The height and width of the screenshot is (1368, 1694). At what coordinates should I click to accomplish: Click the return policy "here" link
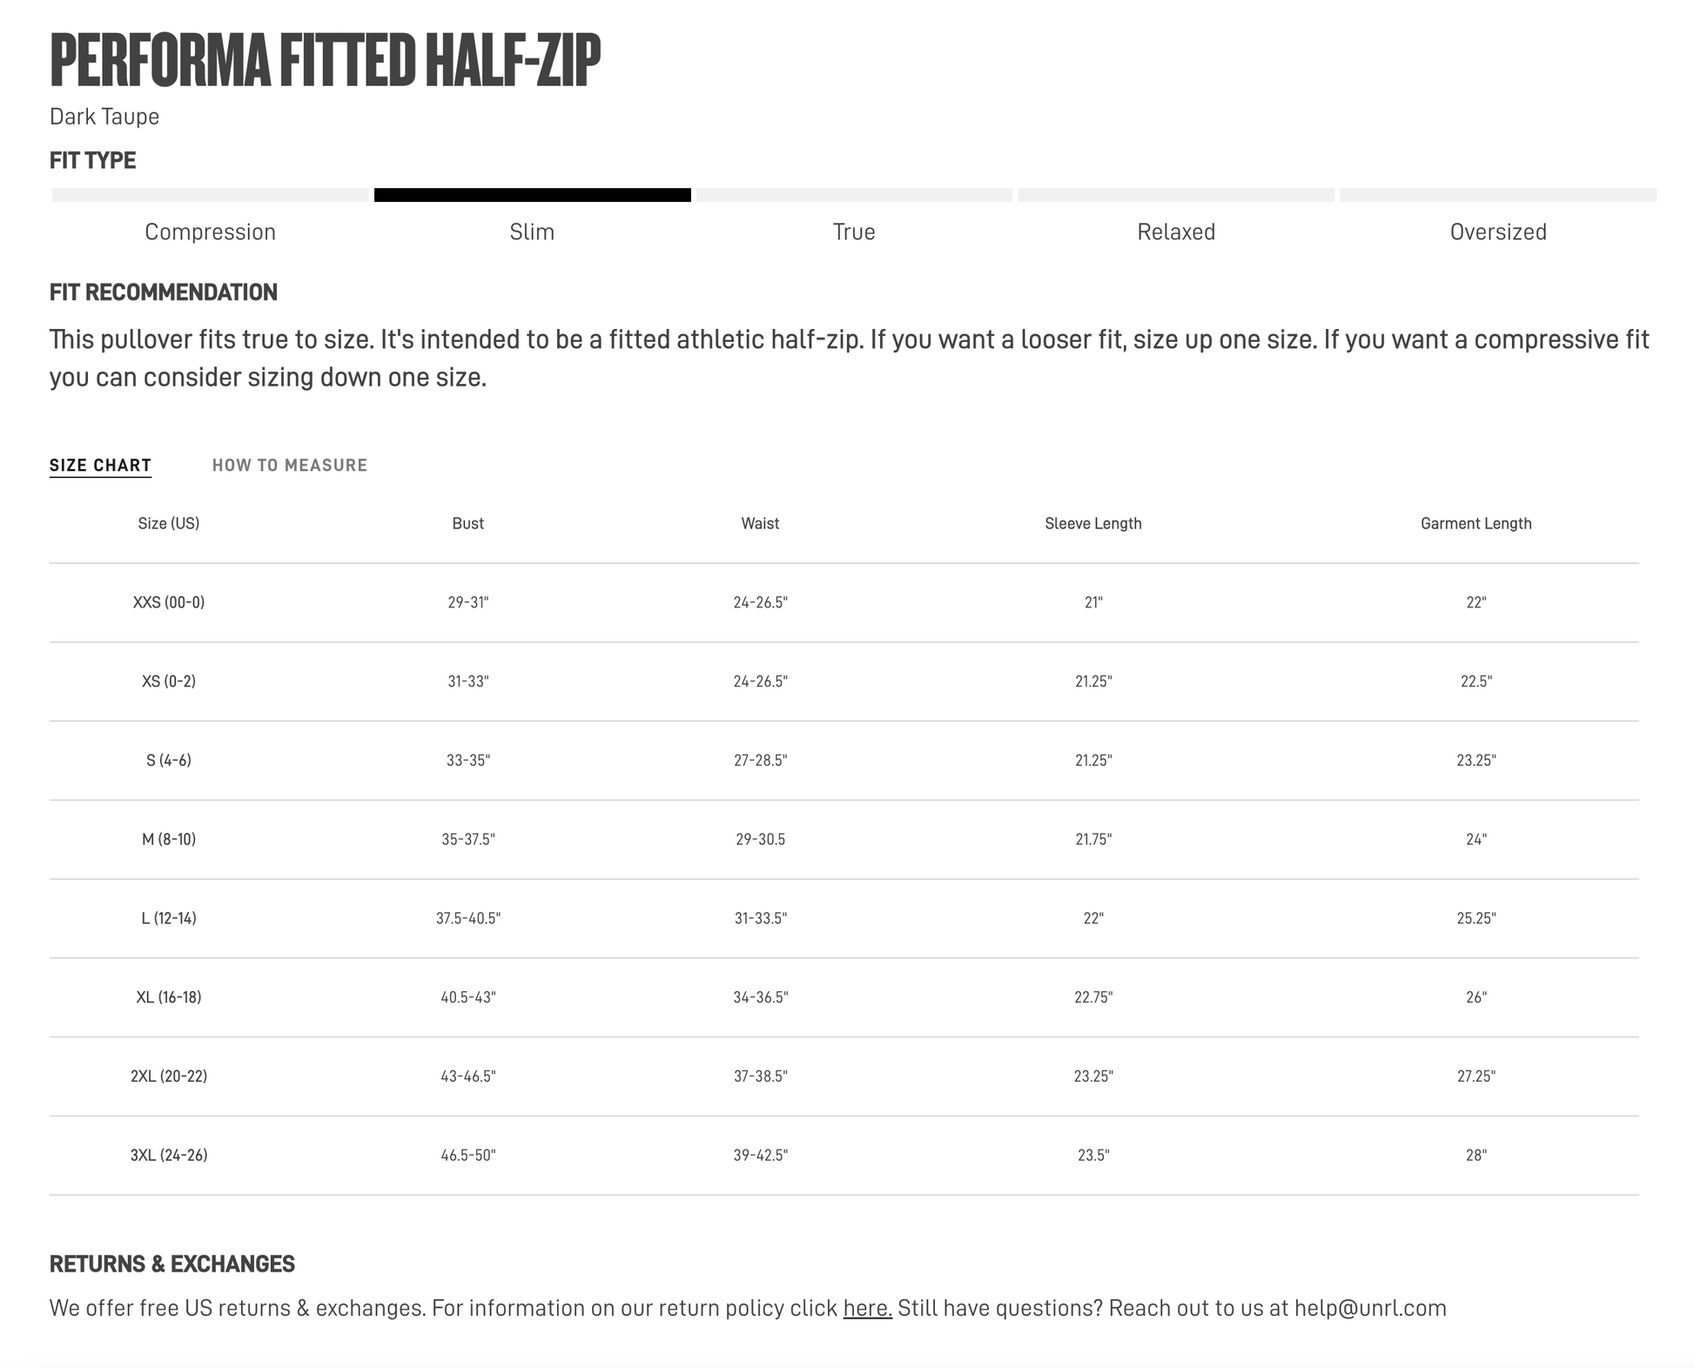pos(867,1308)
